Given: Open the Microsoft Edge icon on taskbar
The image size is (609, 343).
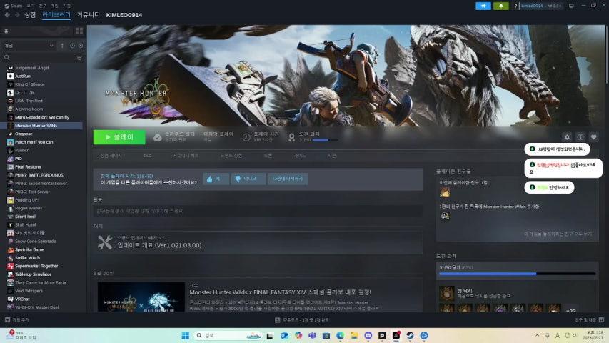Looking at the screenshot, I should (x=341, y=335).
